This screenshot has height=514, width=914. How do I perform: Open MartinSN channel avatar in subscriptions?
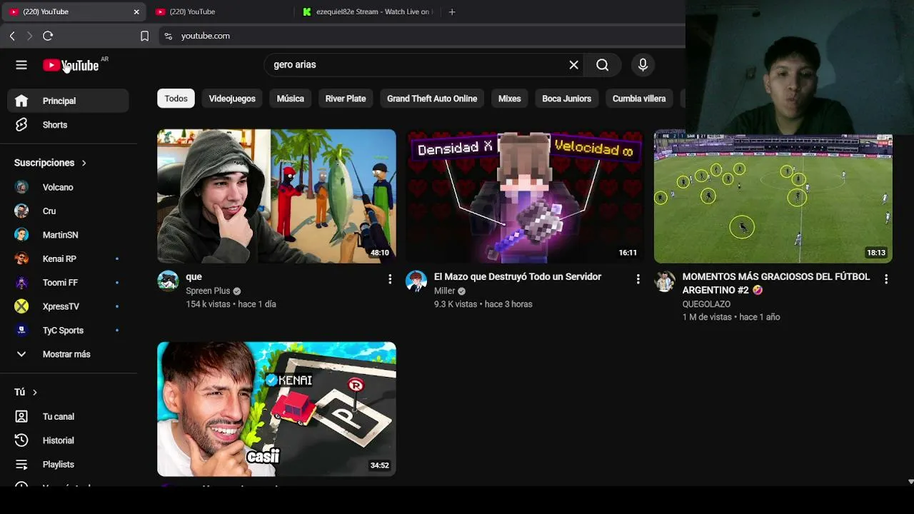coord(21,235)
